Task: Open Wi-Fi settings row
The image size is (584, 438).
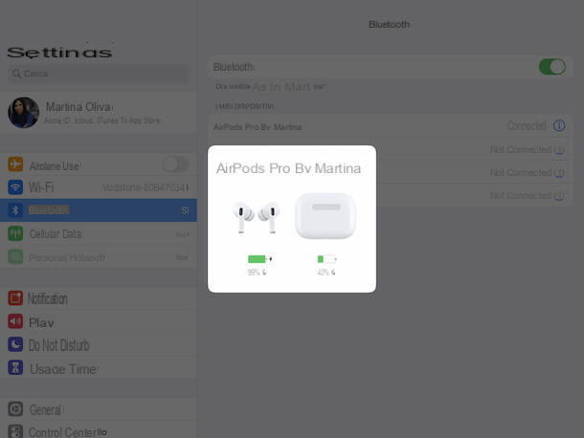Action: (99, 187)
